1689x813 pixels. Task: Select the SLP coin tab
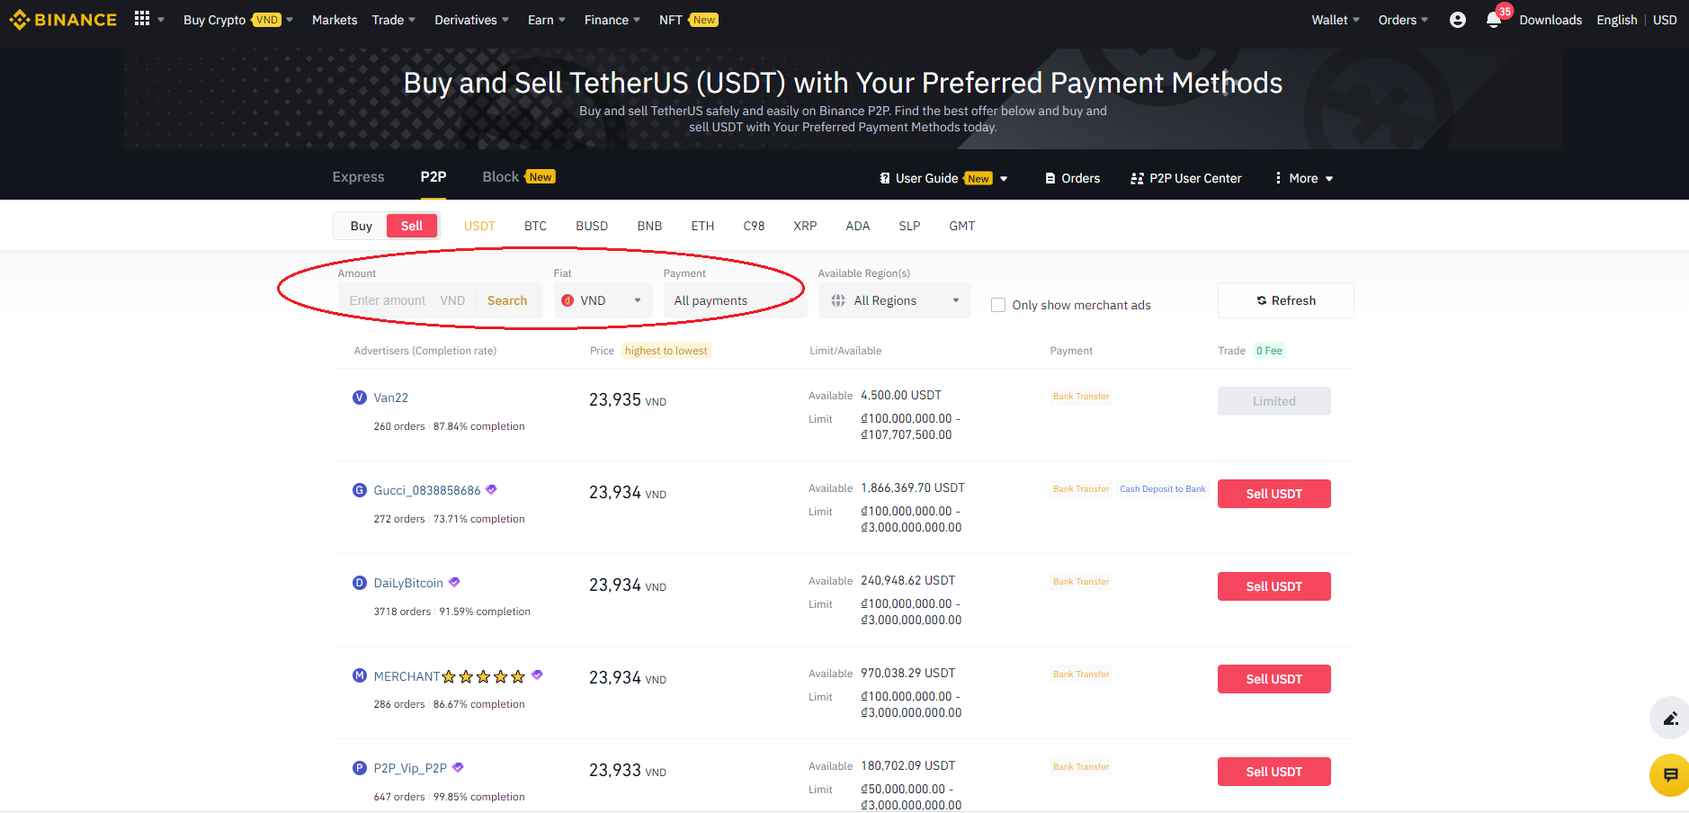pyautogui.click(x=909, y=226)
